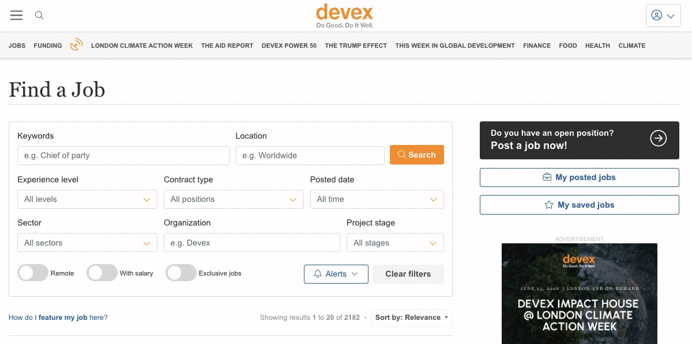Toggle the With salary switch

click(x=102, y=273)
